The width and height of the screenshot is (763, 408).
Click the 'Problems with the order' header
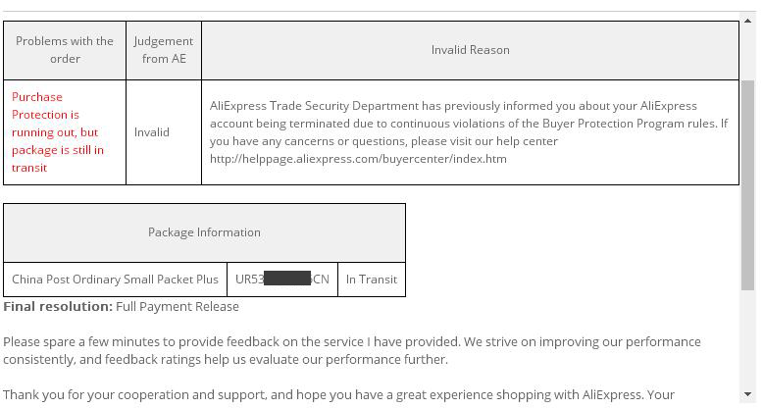coord(64,50)
